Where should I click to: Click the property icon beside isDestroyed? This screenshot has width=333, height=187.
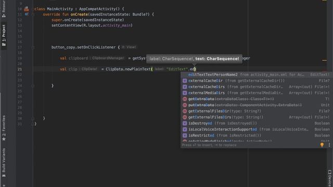coord(185,123)
